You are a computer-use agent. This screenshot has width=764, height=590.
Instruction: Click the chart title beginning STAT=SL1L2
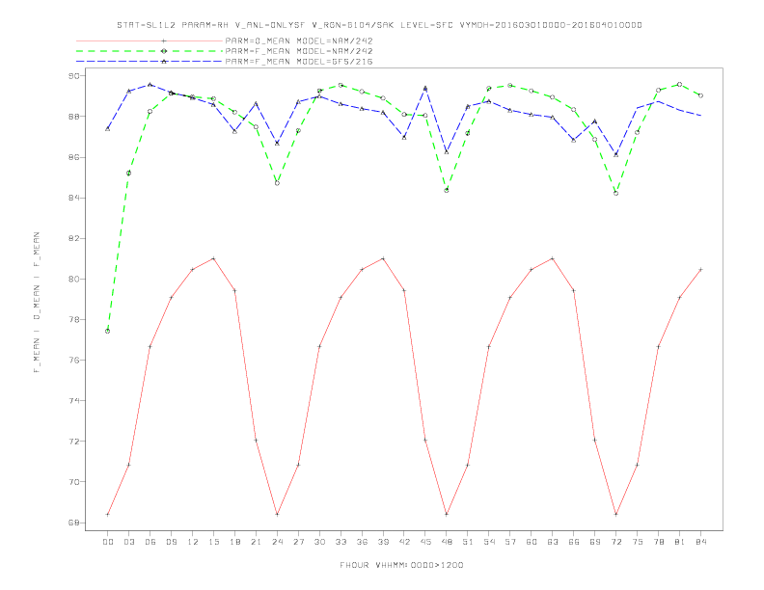coord(379,25)
